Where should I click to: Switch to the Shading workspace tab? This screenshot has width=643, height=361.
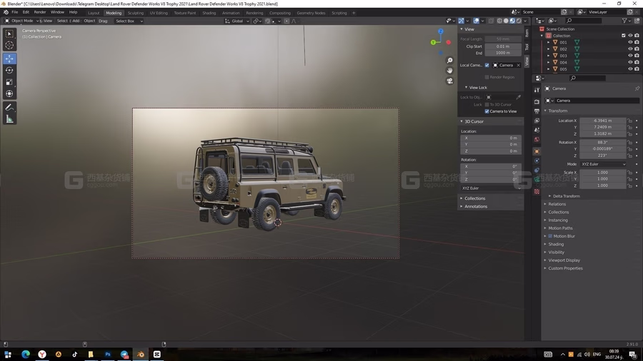coord(209,13)
